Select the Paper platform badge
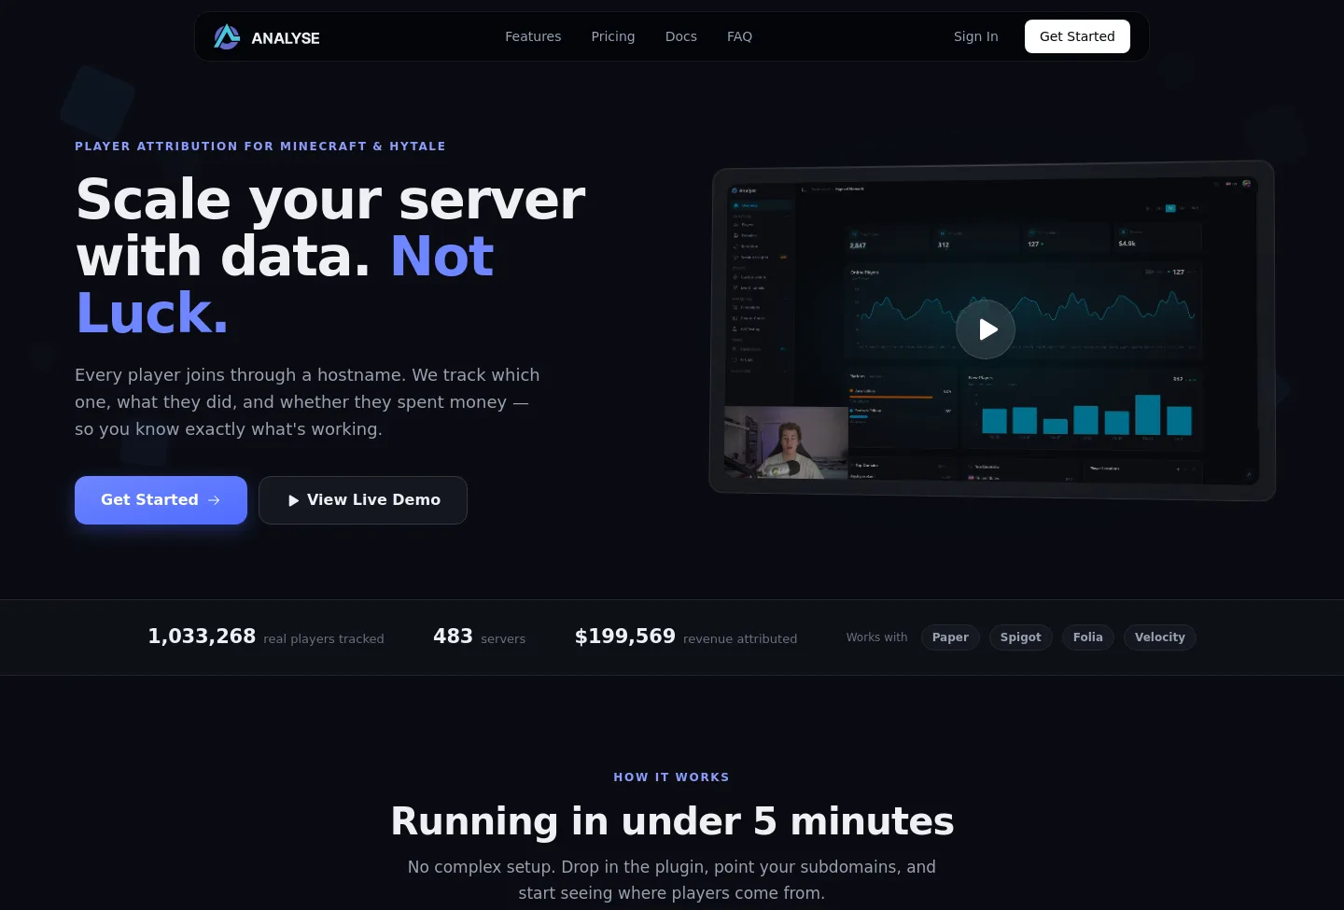This screenshot has height=910, width=1344. tap(950, 637)
